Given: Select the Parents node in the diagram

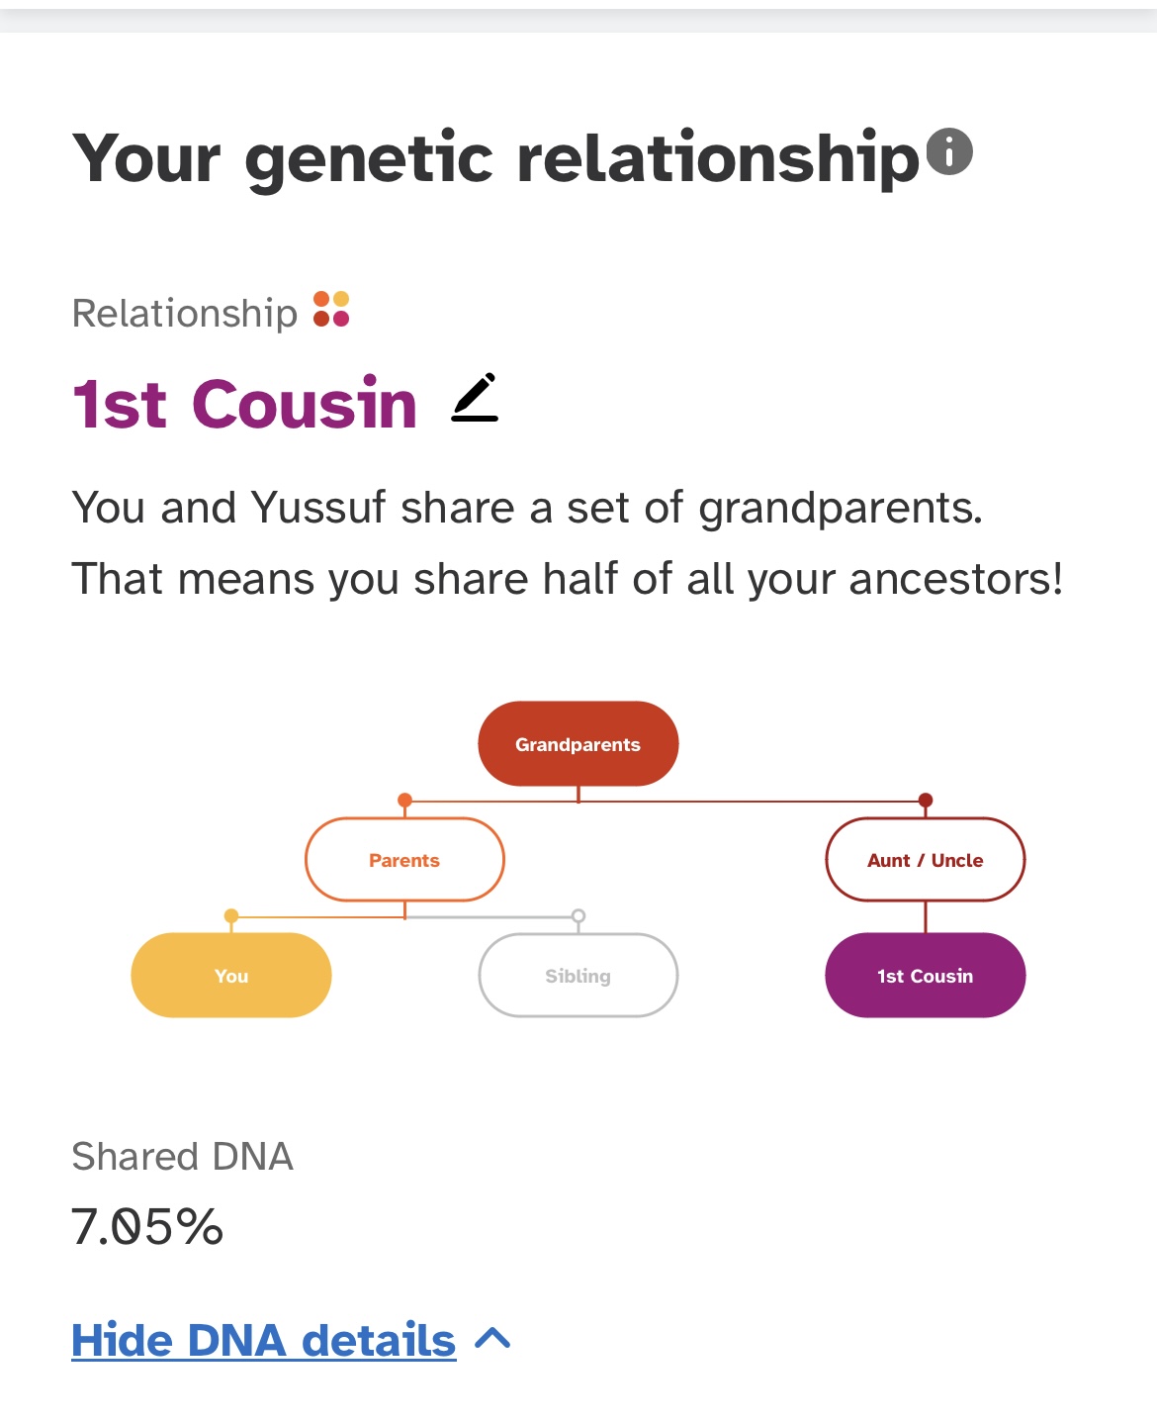Looking at the screenshot, I should pyautogui.click(x=404, y=860).
